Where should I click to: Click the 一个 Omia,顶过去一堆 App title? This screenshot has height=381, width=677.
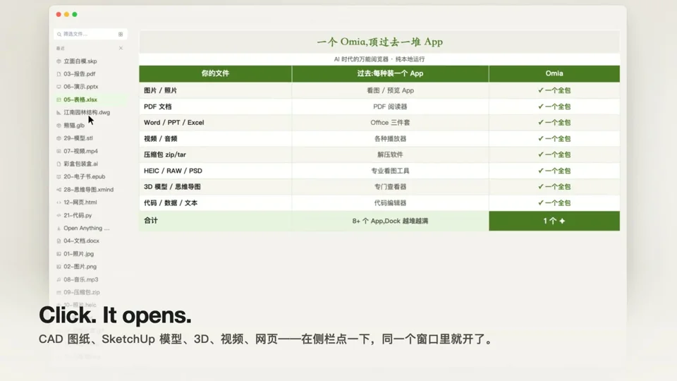[x=379, y=42]
